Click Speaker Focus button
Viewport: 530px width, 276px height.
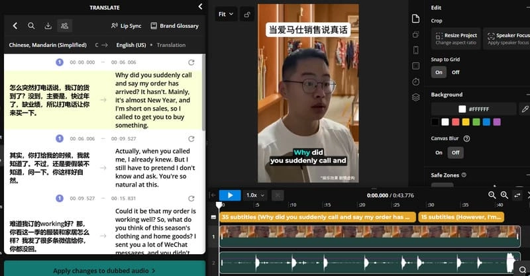coord(507,38)
